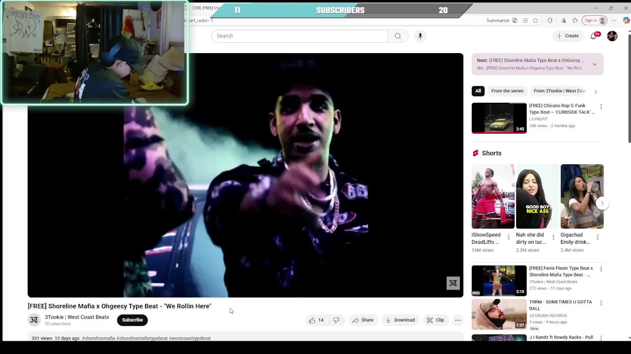Click the #shorelinemafia hashtag
This screenshot has height=354, width=631.
tap(98, 338)
